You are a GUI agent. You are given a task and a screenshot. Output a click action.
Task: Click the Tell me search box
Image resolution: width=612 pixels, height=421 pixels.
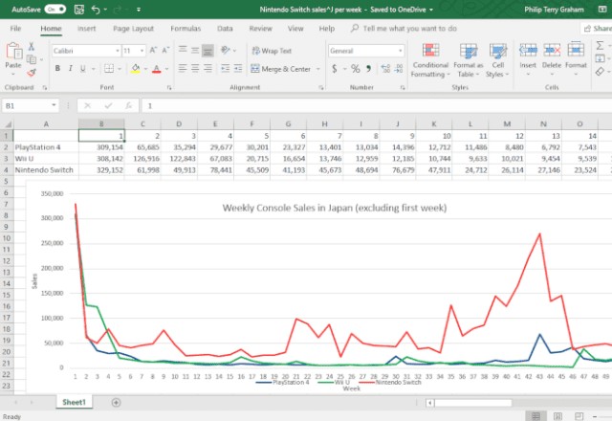click(x=404, y=29)
